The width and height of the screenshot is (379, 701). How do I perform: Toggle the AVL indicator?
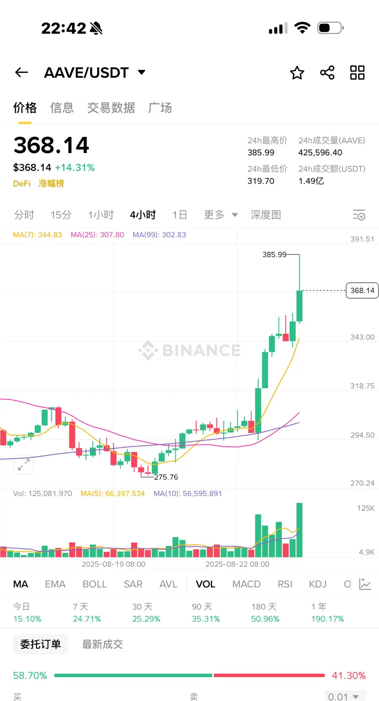tap(168, 584)
